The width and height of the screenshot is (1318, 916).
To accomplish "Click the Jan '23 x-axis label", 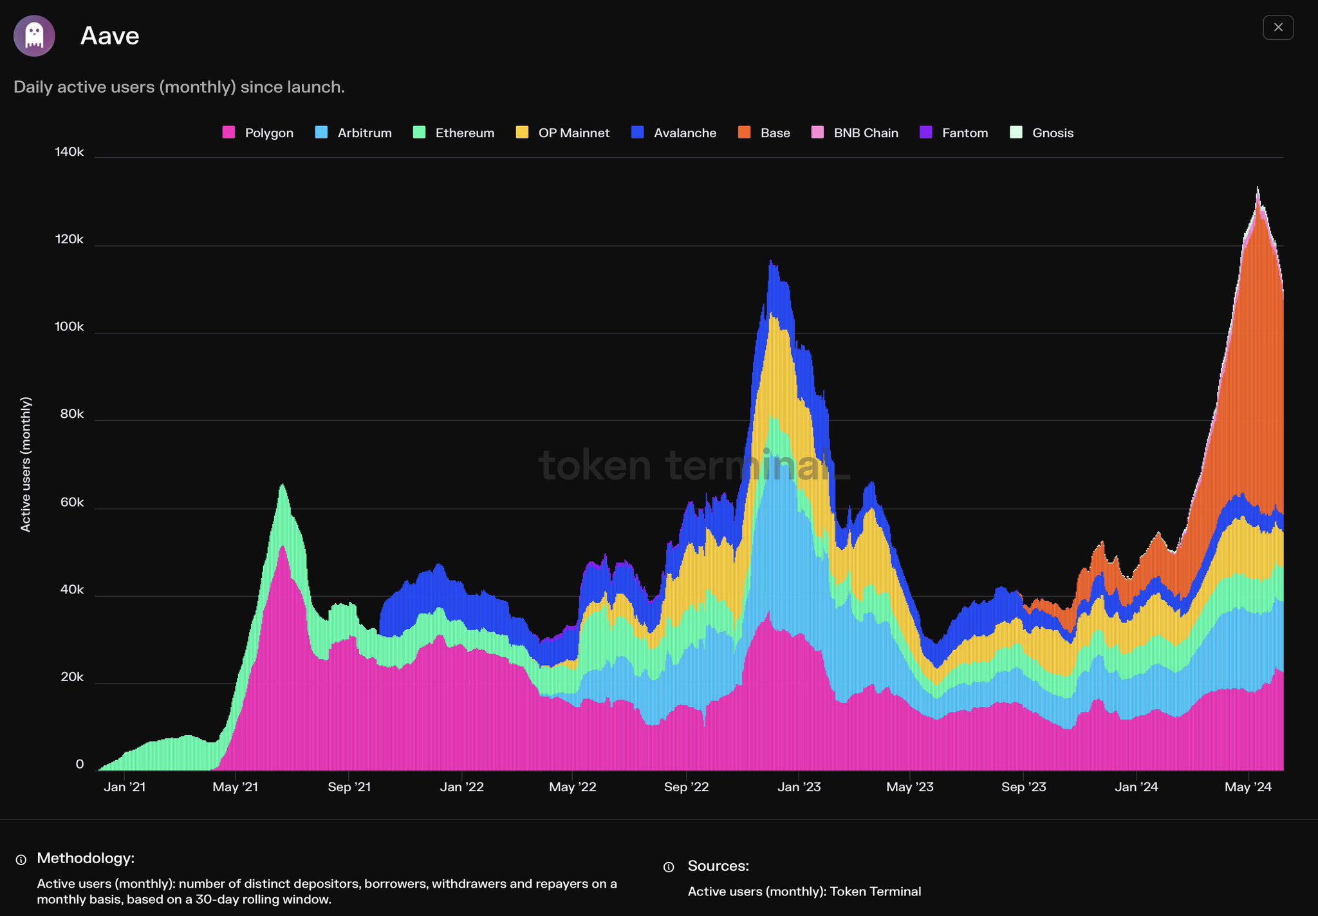I will [x=799, y=787].
